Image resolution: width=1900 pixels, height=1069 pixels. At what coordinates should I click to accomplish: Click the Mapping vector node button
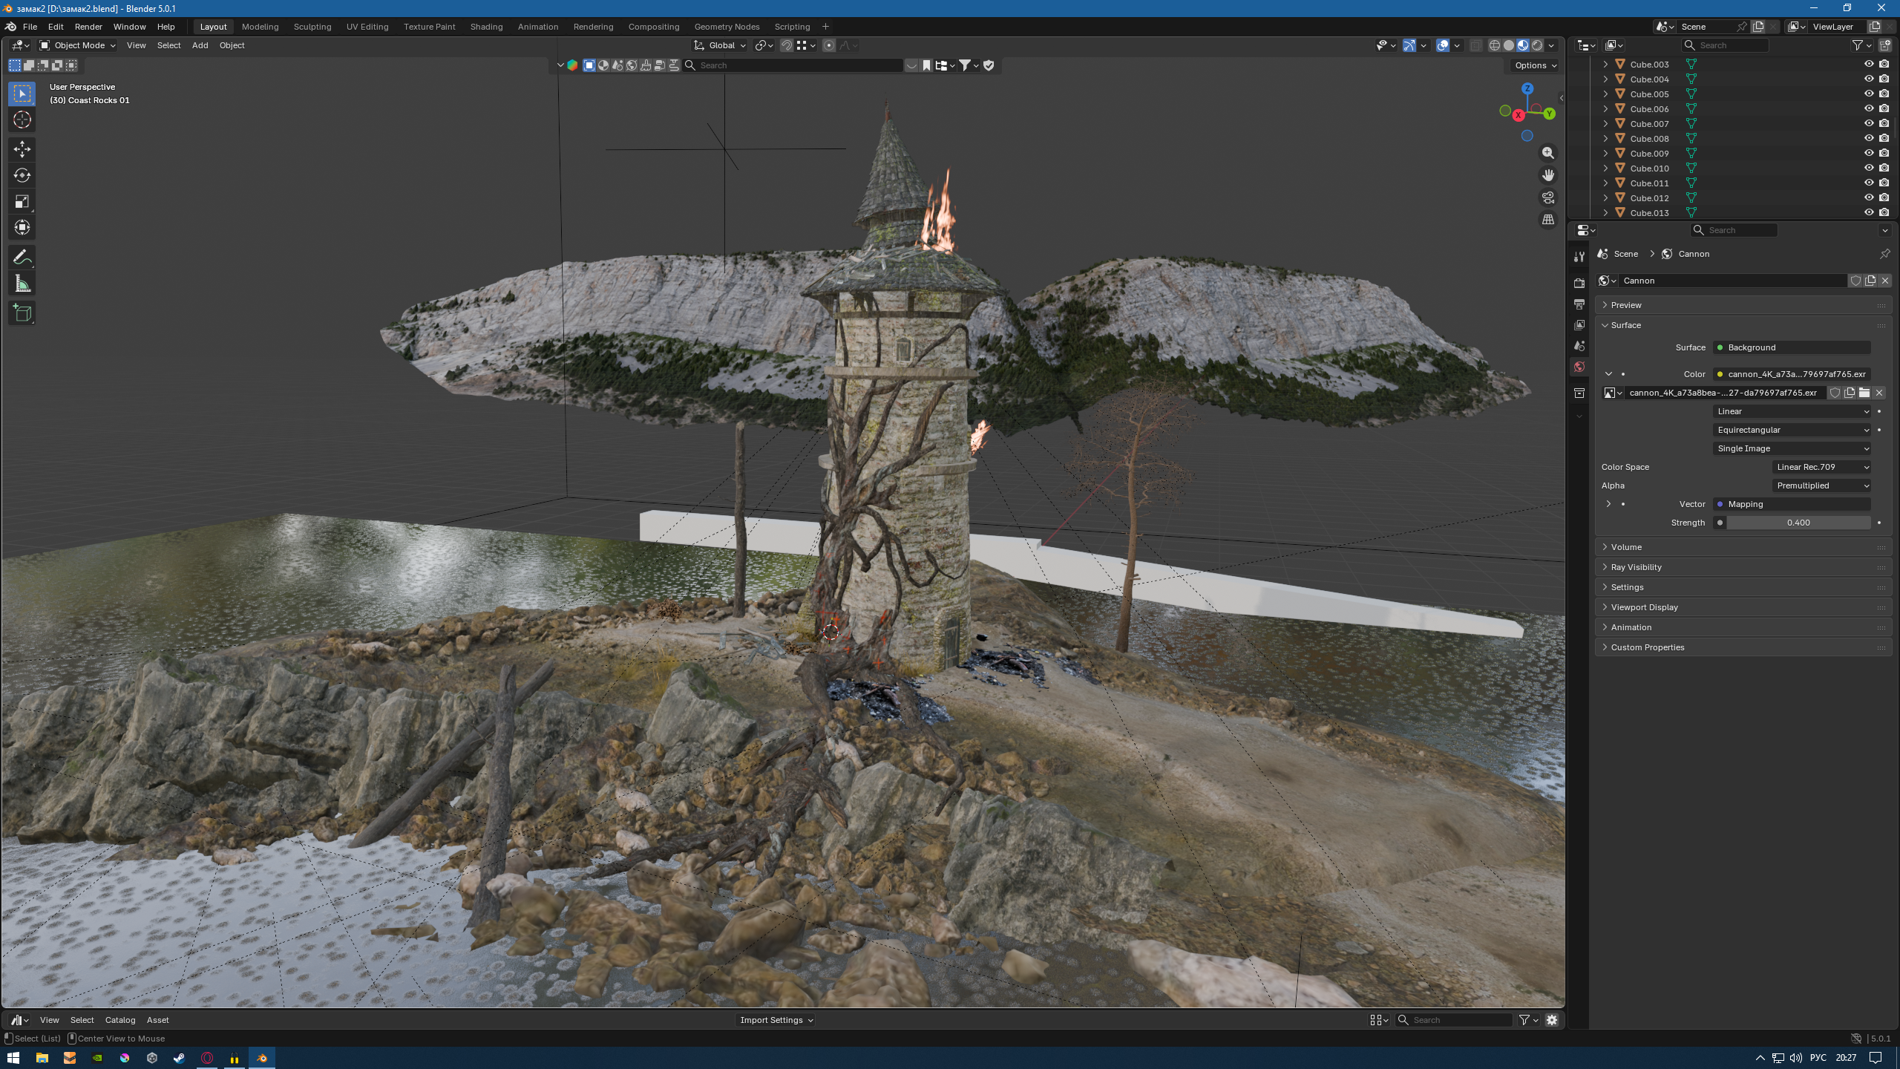pos(1792,504)
